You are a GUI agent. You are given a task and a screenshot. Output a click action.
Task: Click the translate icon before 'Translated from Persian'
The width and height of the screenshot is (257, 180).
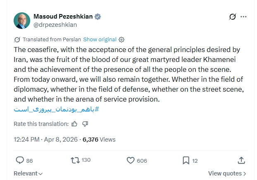tap(17, 40)
